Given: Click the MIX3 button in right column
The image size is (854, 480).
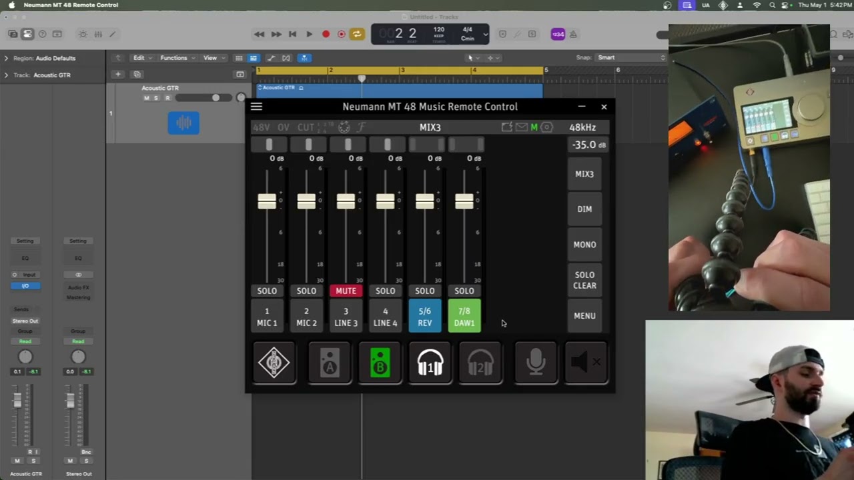Looking at the screenshot, I should coord(584,174).
